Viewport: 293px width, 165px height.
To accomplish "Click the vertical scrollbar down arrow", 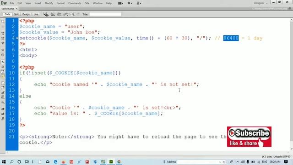I will pos(291,149).
